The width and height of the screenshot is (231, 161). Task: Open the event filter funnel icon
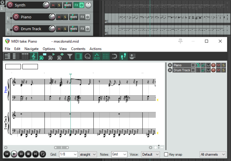70,56
